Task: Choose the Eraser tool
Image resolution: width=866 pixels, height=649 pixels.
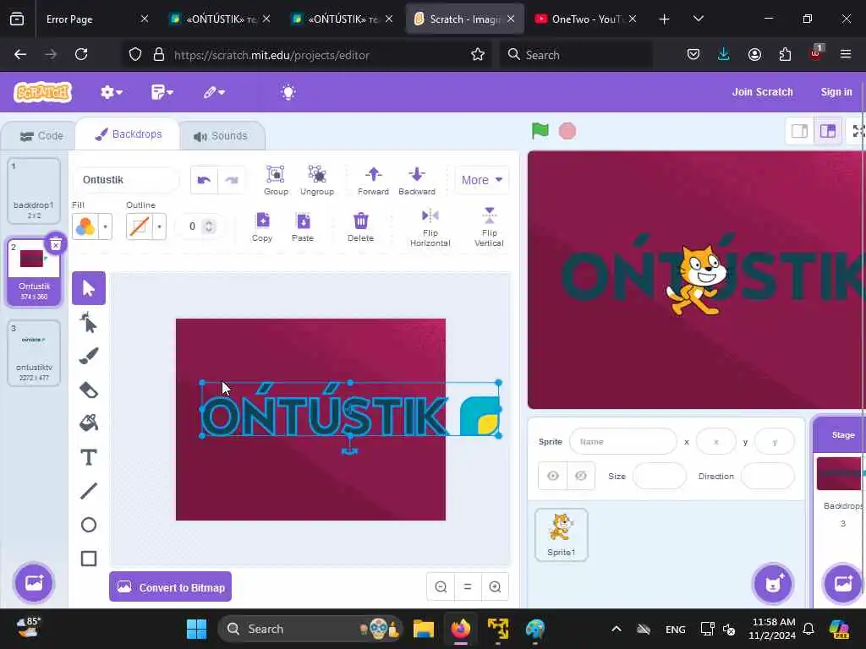Action: tap(88, 390)
